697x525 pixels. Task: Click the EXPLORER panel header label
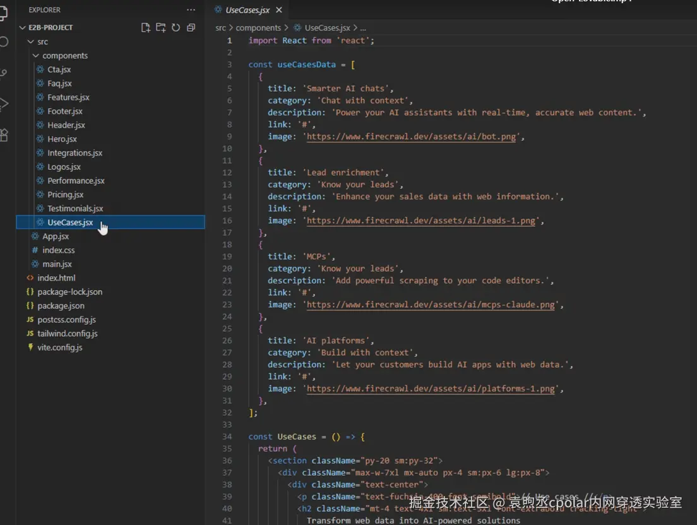(x=44, y=9)
